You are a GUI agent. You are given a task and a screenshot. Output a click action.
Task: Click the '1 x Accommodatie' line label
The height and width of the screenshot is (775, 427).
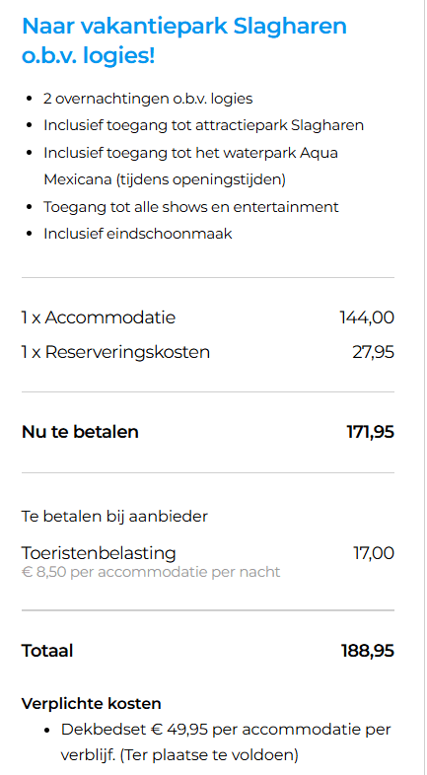coord(99,317)
